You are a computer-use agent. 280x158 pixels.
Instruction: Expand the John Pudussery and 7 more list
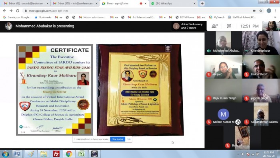pos(188,26)
